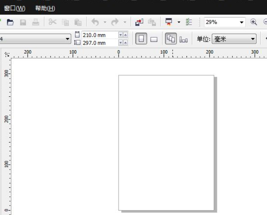Viewport: 267px width, 215px height.
Task: Select Portrait page orientation
Action: (x=141, y=39)
